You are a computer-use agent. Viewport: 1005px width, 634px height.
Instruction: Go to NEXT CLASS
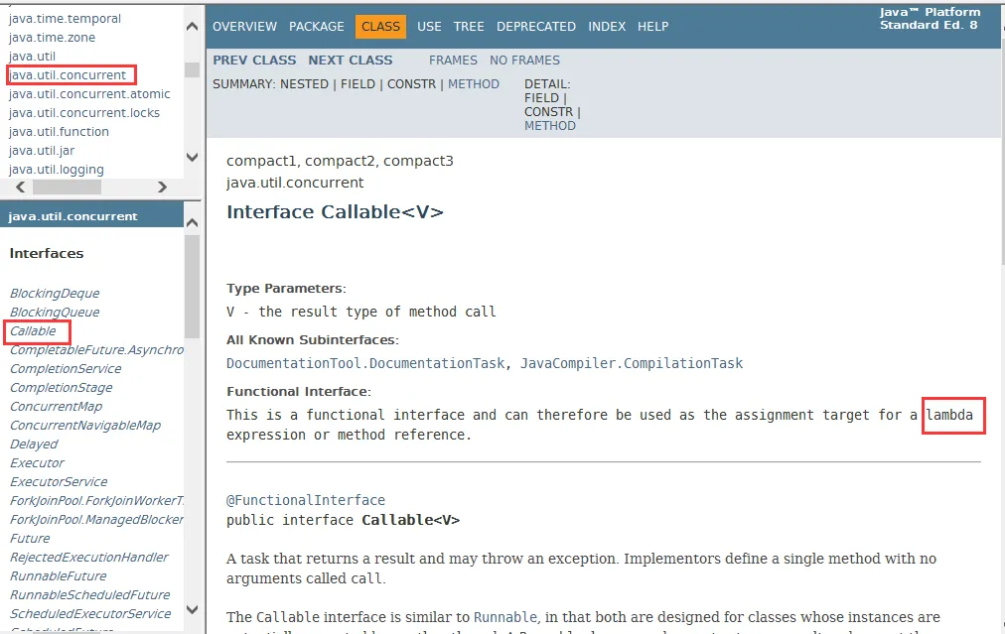[350, 61]
